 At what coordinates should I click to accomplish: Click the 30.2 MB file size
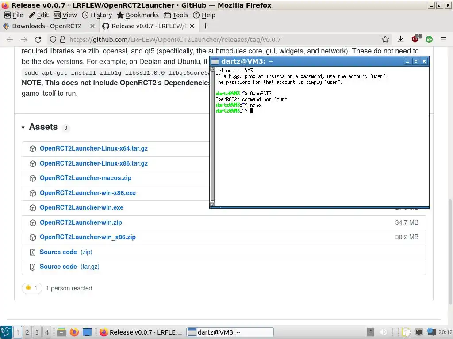[x=407, y=237]
